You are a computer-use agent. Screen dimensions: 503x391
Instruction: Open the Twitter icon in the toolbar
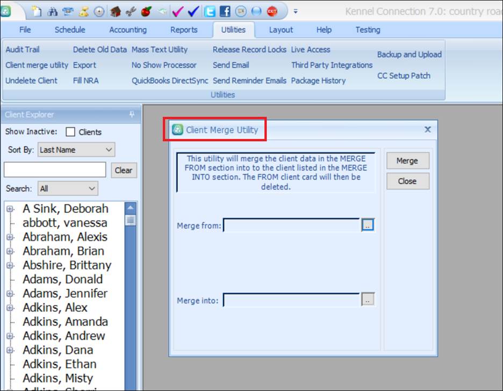(x=209, y=10)
